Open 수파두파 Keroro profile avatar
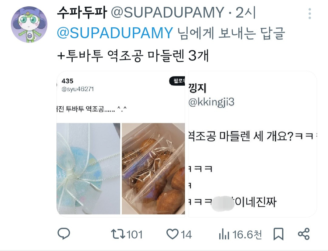The height and width of the screenshot is (251, 328). coord(29,25)
